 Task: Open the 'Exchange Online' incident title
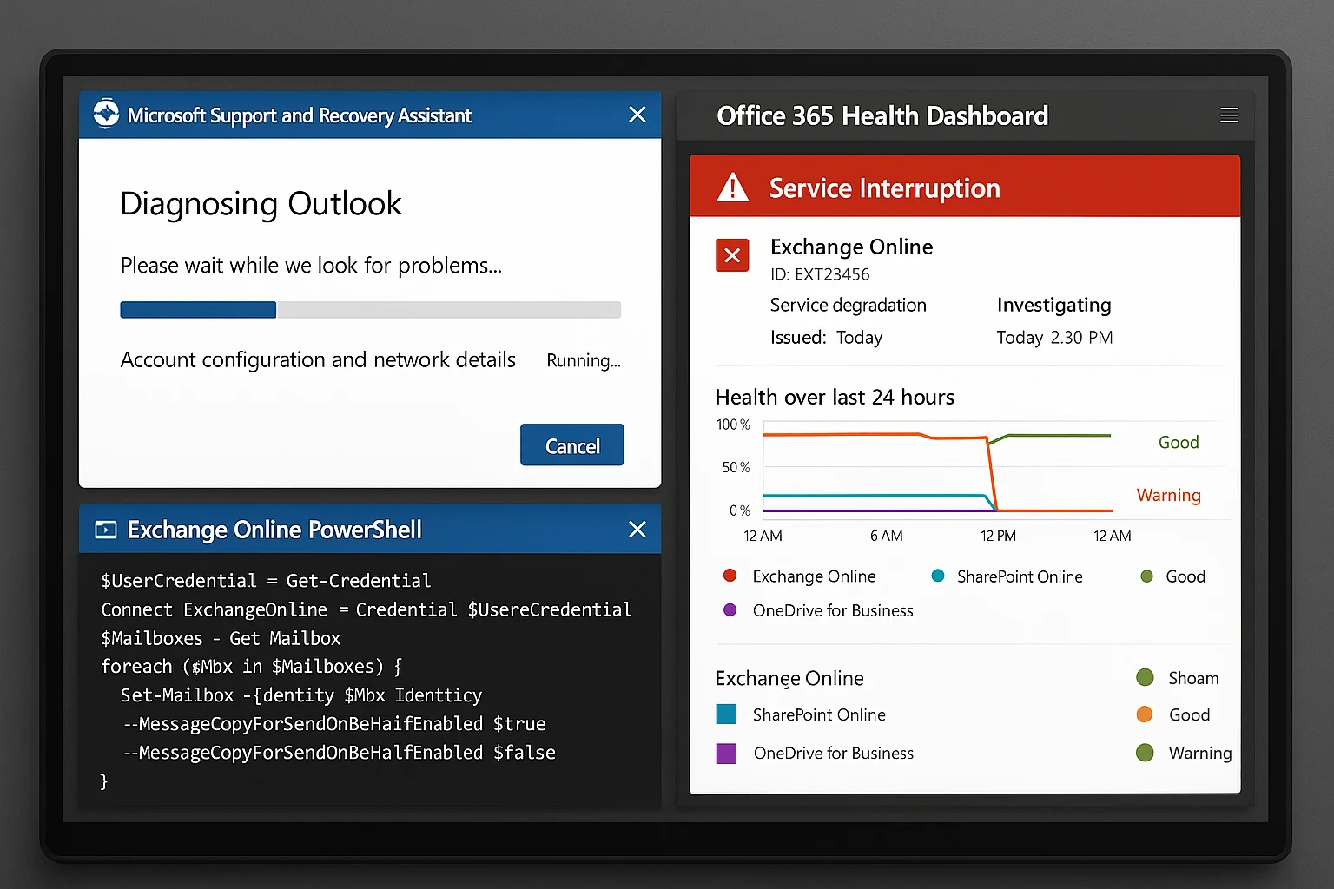point(851,247)
